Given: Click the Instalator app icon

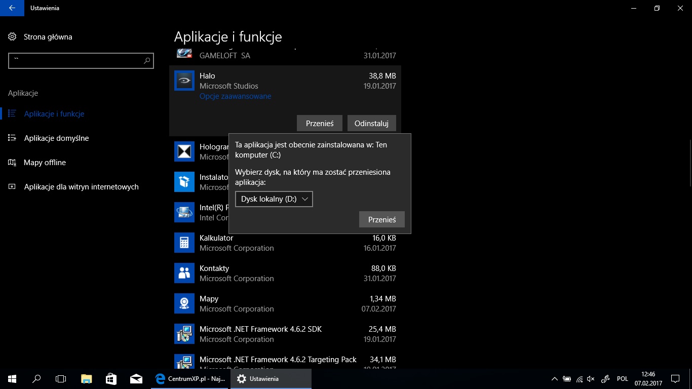Looking at the screenshot, I should point(184,182).
